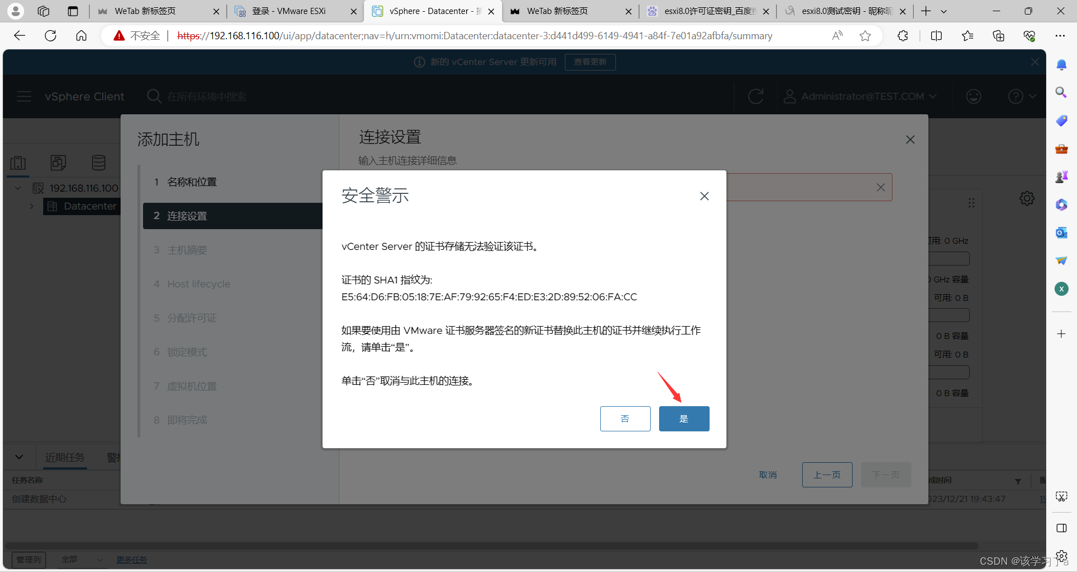Add page to favorites star icon
This screenshot has height=572, width=1077.
point(865,36)
